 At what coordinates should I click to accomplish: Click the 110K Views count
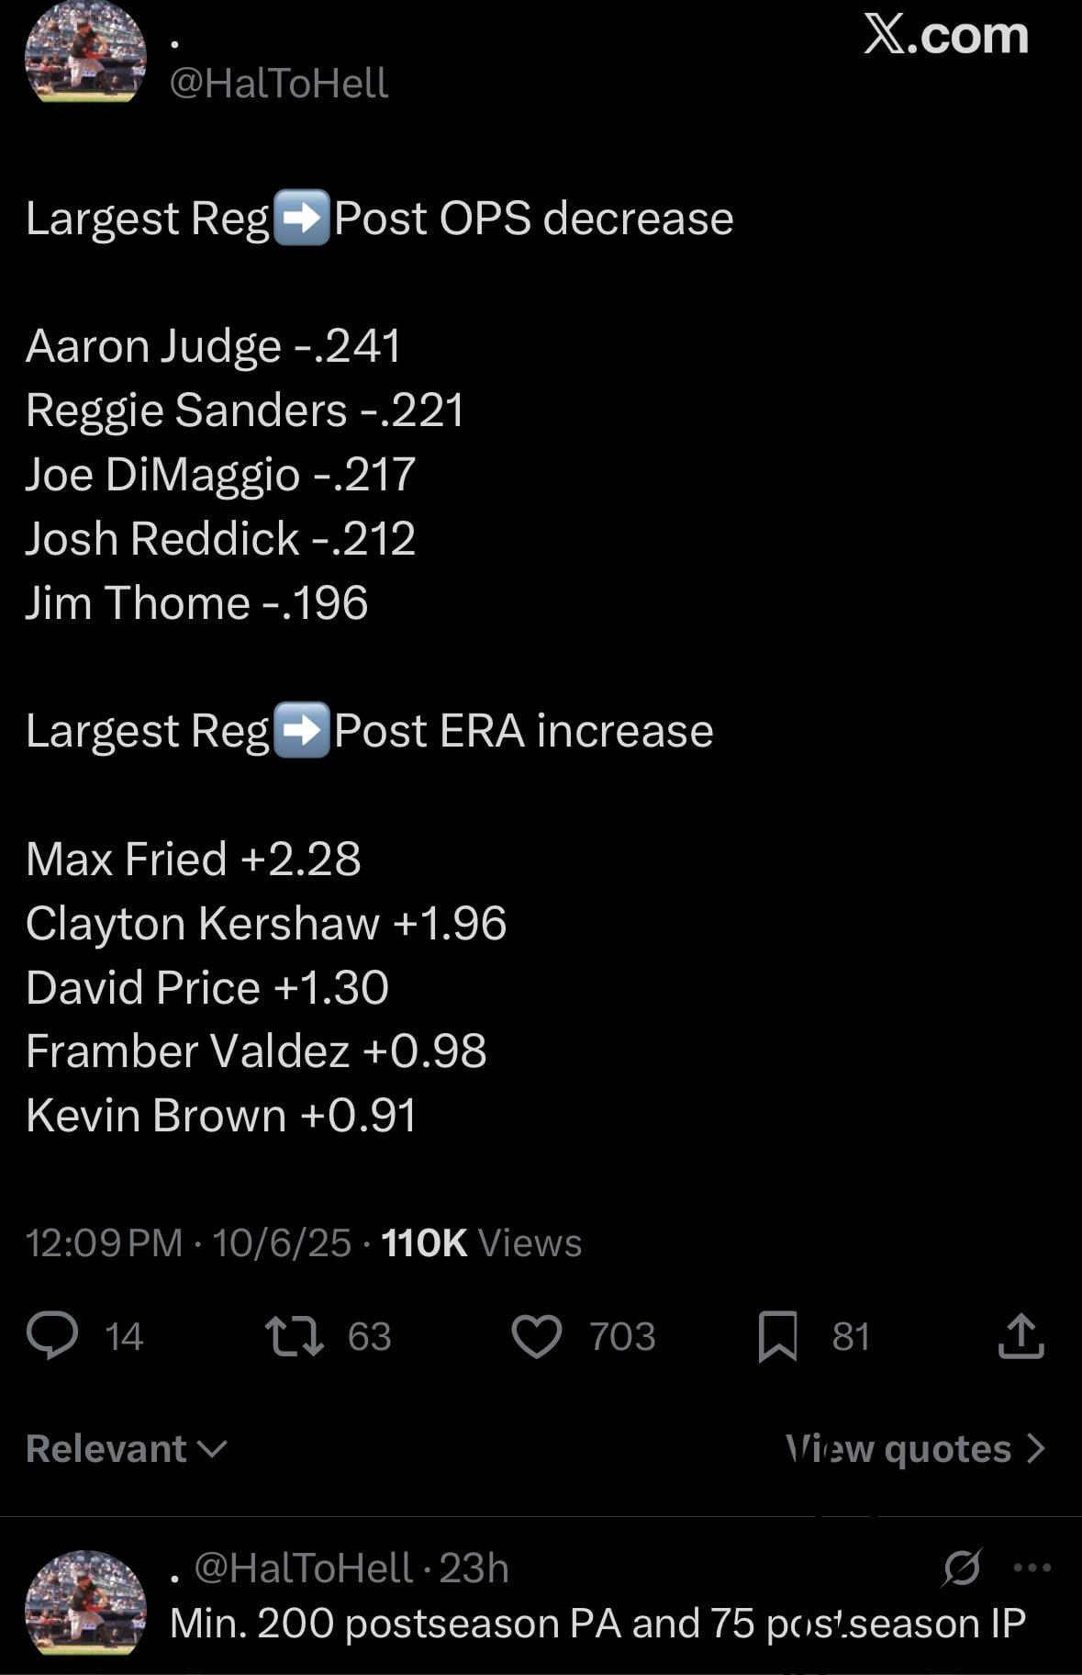point(481,1242)
